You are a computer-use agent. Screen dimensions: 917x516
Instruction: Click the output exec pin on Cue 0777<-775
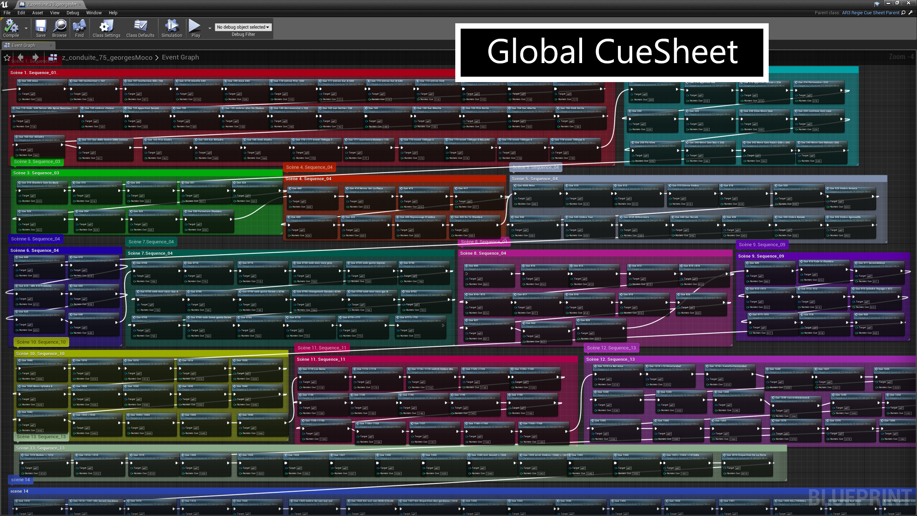pyautogui.click(x=443, y=325)
